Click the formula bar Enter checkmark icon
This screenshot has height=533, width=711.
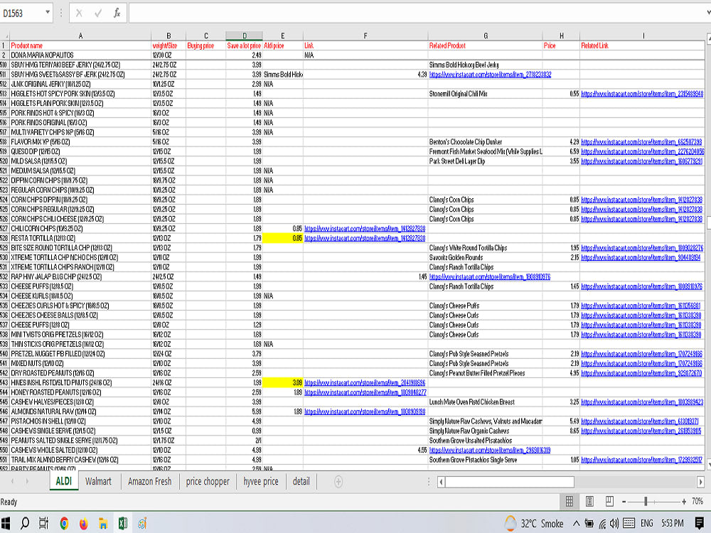coord(98,13)
